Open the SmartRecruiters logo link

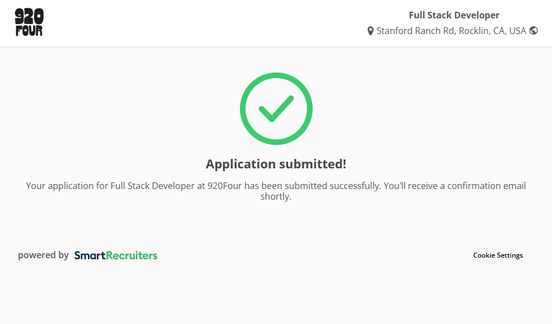116,255
